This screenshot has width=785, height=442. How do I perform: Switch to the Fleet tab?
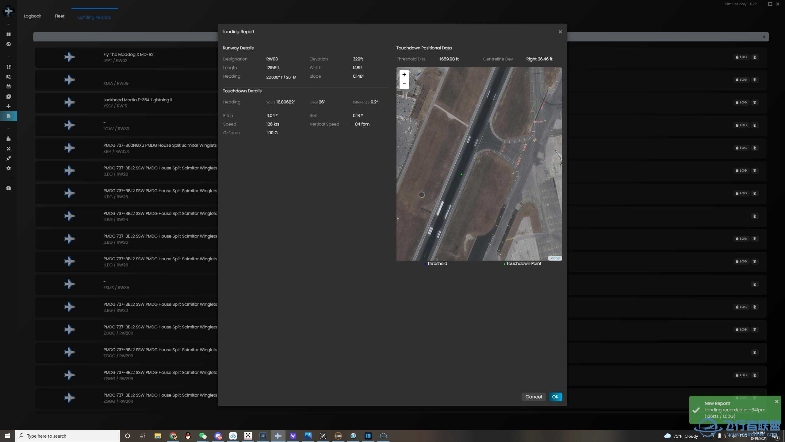pos(59,16)
